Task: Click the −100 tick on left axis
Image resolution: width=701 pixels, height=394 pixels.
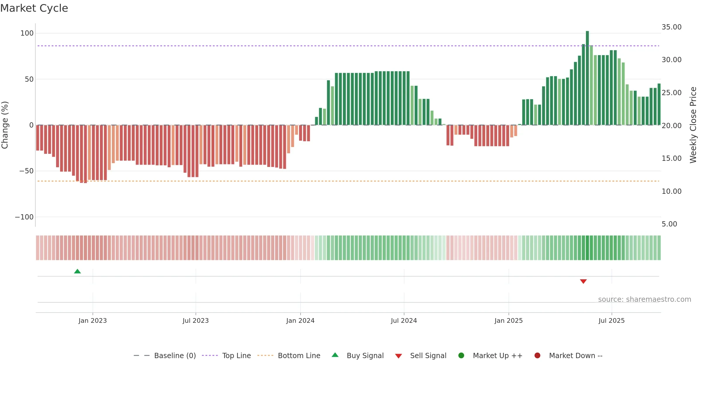Action: coord(24,217)
